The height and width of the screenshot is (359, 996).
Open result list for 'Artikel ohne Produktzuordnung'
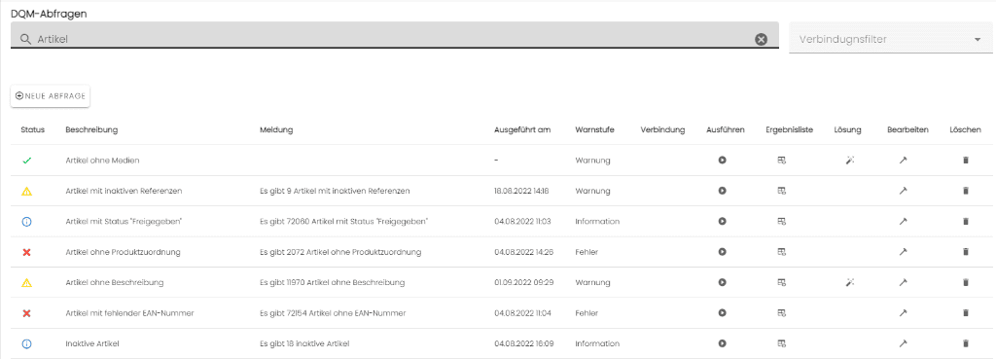pos(782,252)
